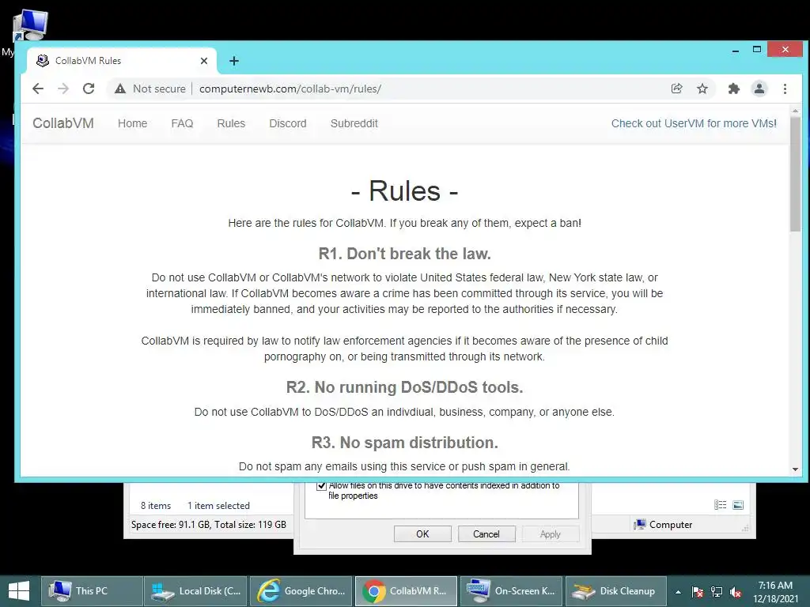Open the Windows Start button

pos(19,591)
